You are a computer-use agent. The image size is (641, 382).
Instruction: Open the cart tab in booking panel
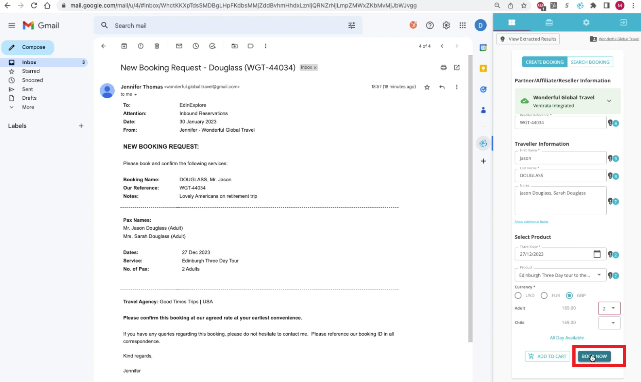549,23
